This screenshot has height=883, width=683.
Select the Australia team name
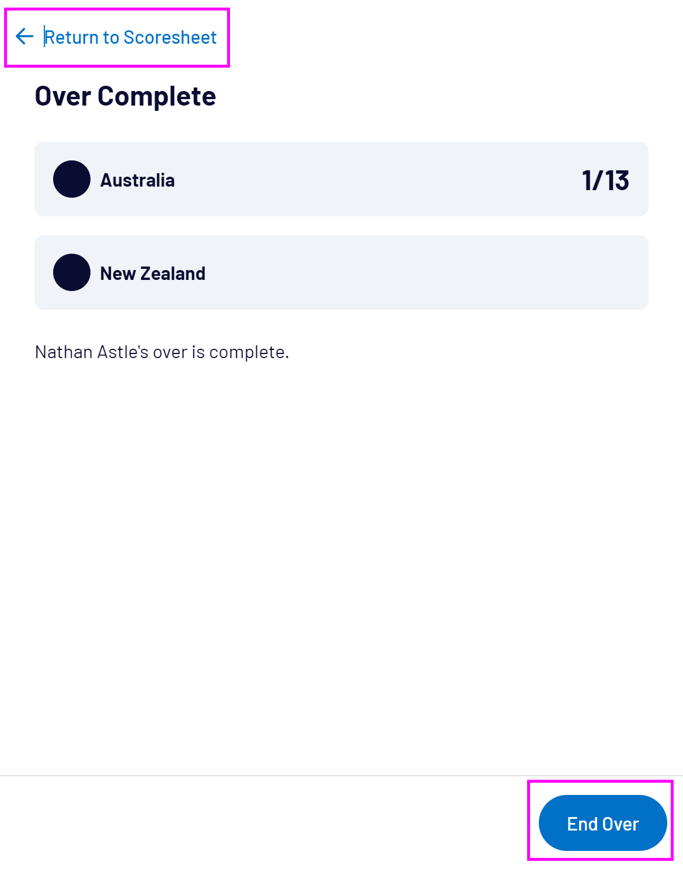click(137, 180)
